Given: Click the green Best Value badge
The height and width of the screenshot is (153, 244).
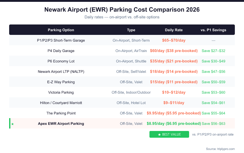Looking at the screenshot, I should click(169, 134).
